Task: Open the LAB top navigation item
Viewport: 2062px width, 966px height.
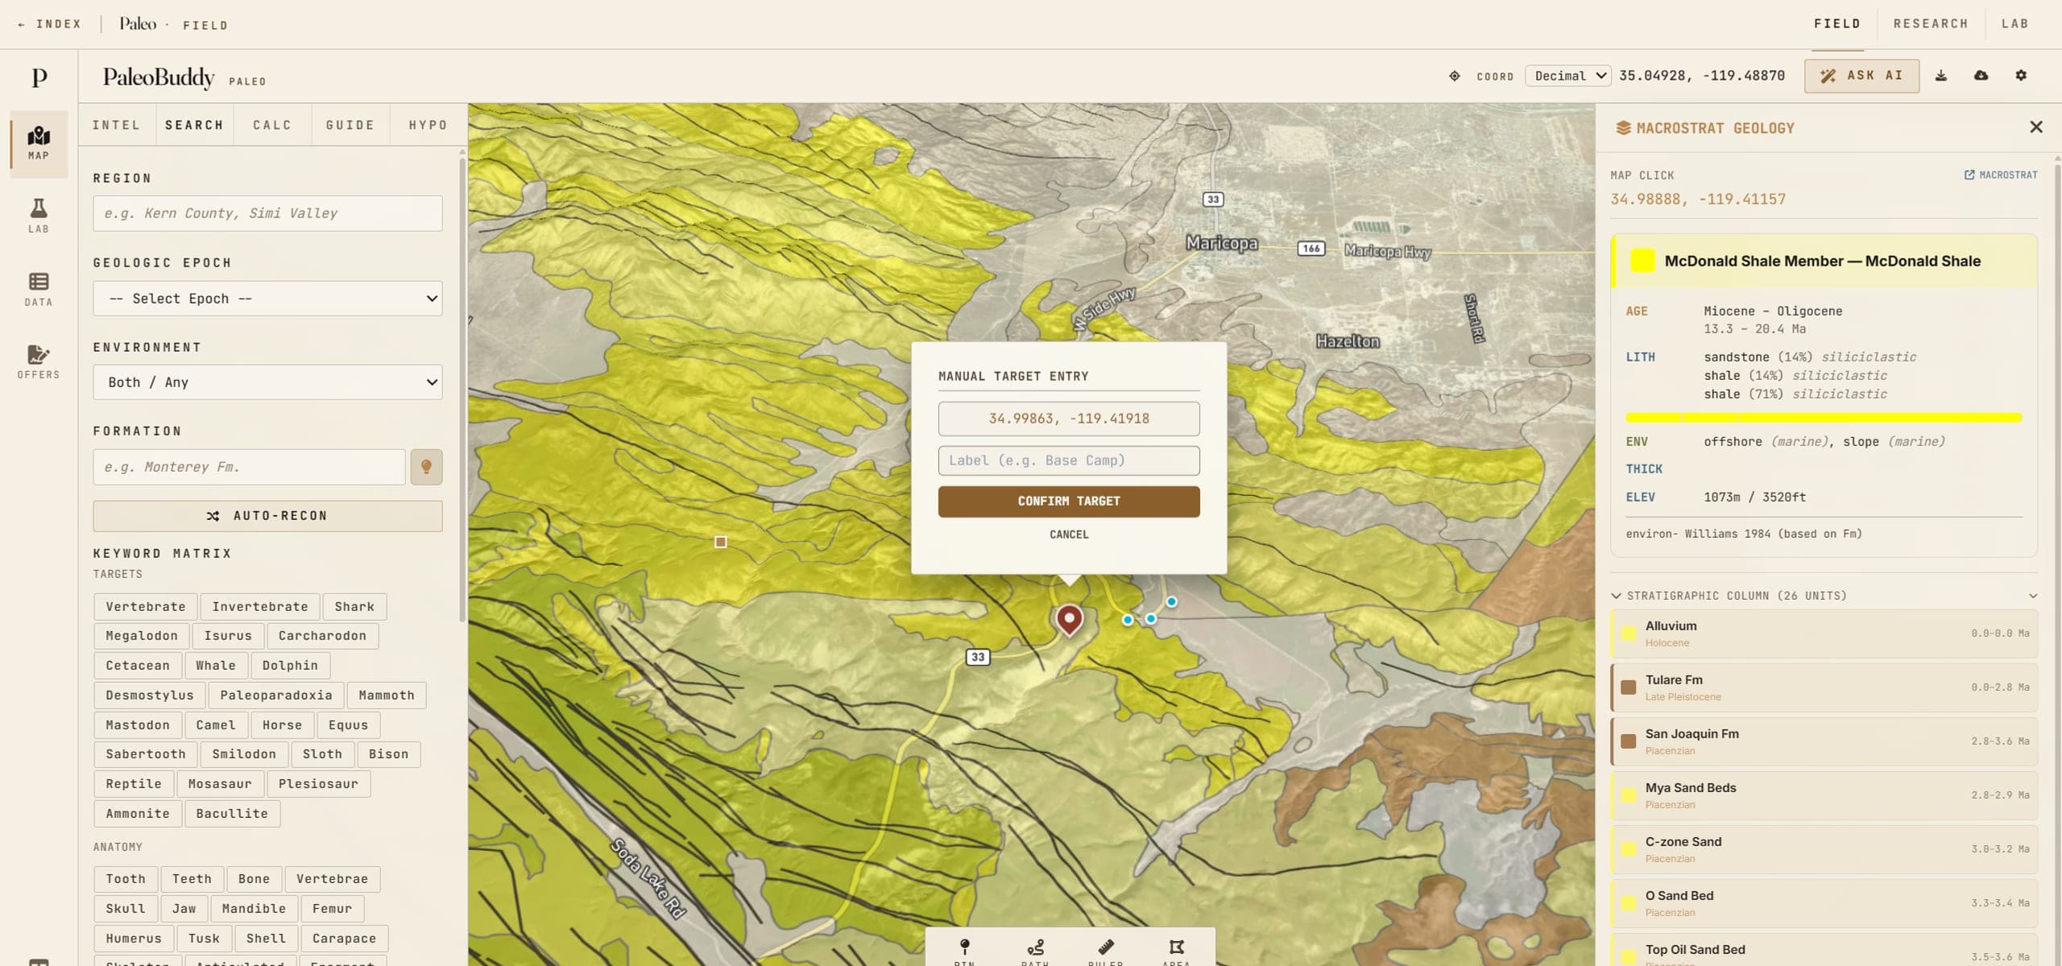Action: (2014, 23)
